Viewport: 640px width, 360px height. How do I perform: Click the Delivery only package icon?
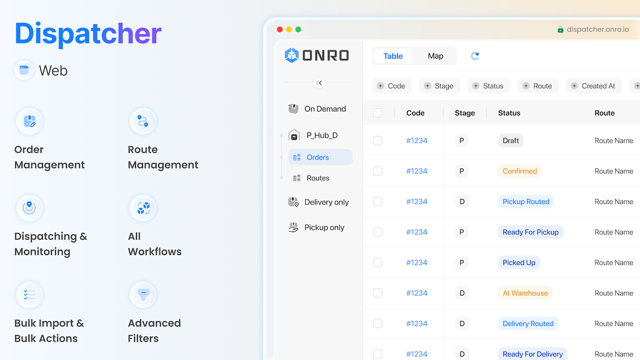coord(293,202)
